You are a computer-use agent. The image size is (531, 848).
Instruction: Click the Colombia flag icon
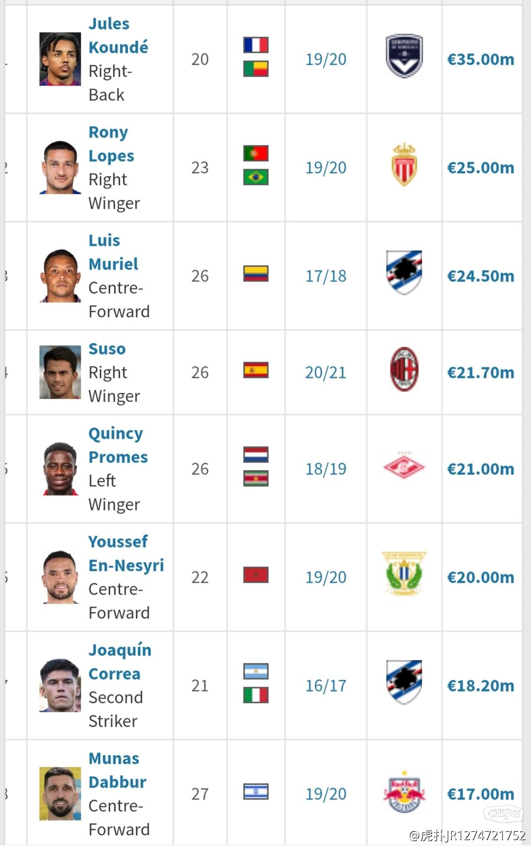click(x=256, y=274)
